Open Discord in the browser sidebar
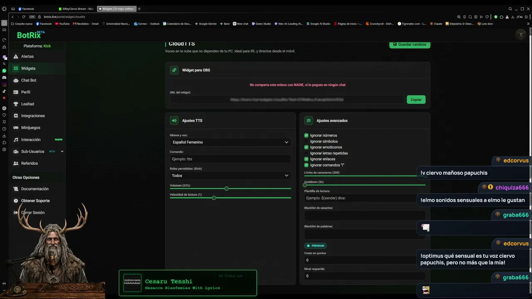This screenshot has height=299, width=532. 5,78
